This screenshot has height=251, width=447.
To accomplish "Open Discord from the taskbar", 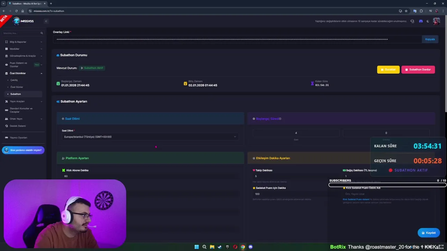I will tap(250, 247).
